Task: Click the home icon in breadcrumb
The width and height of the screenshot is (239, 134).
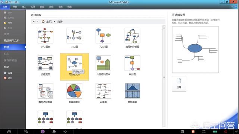Action: pyautogui.click(x=43, y=22)
